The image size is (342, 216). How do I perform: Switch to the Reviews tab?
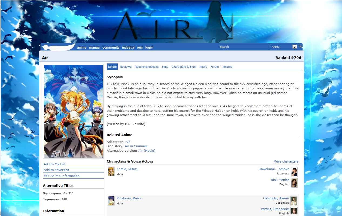[126, 67]
